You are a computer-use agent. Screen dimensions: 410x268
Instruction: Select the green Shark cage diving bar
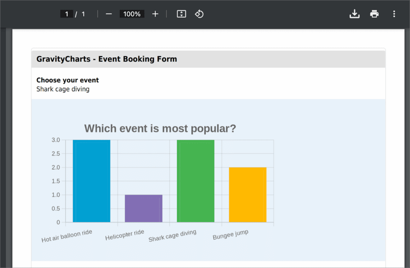pyautogui.click(x=195, y=180)
